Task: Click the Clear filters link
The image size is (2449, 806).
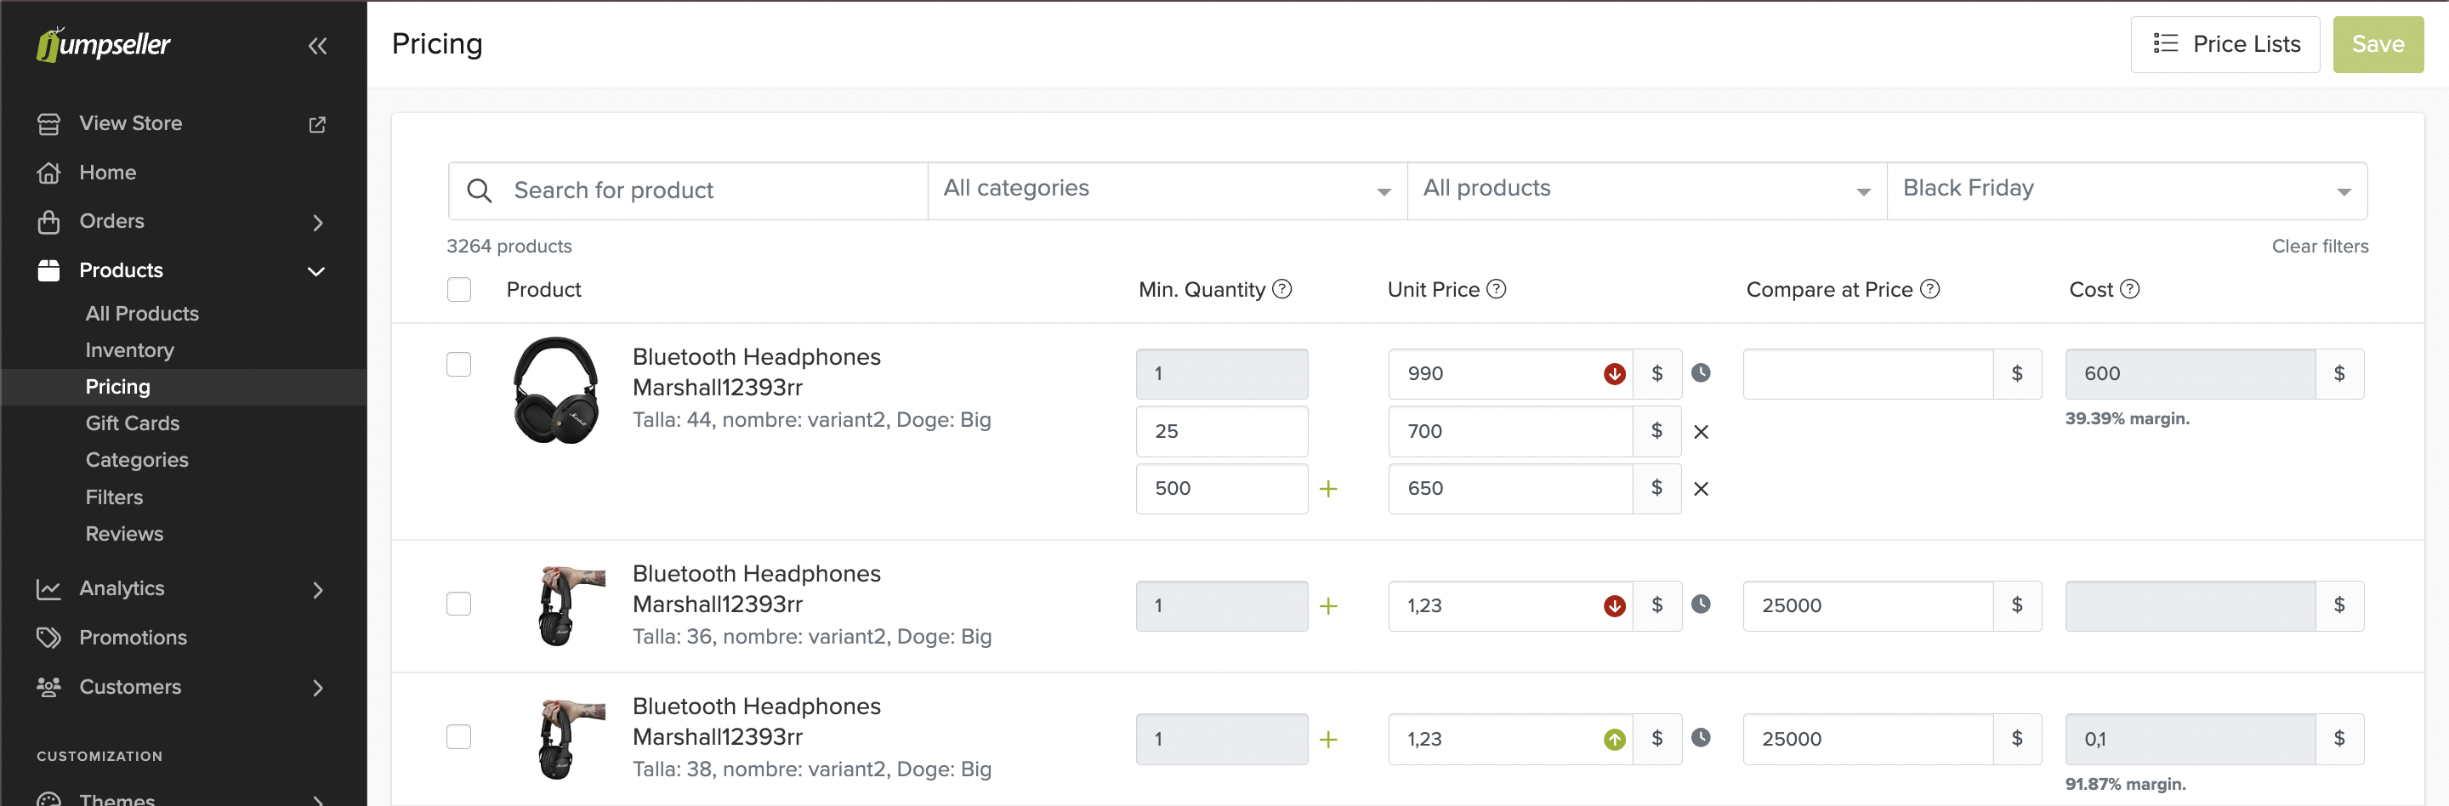Action: click(2319, 247)
